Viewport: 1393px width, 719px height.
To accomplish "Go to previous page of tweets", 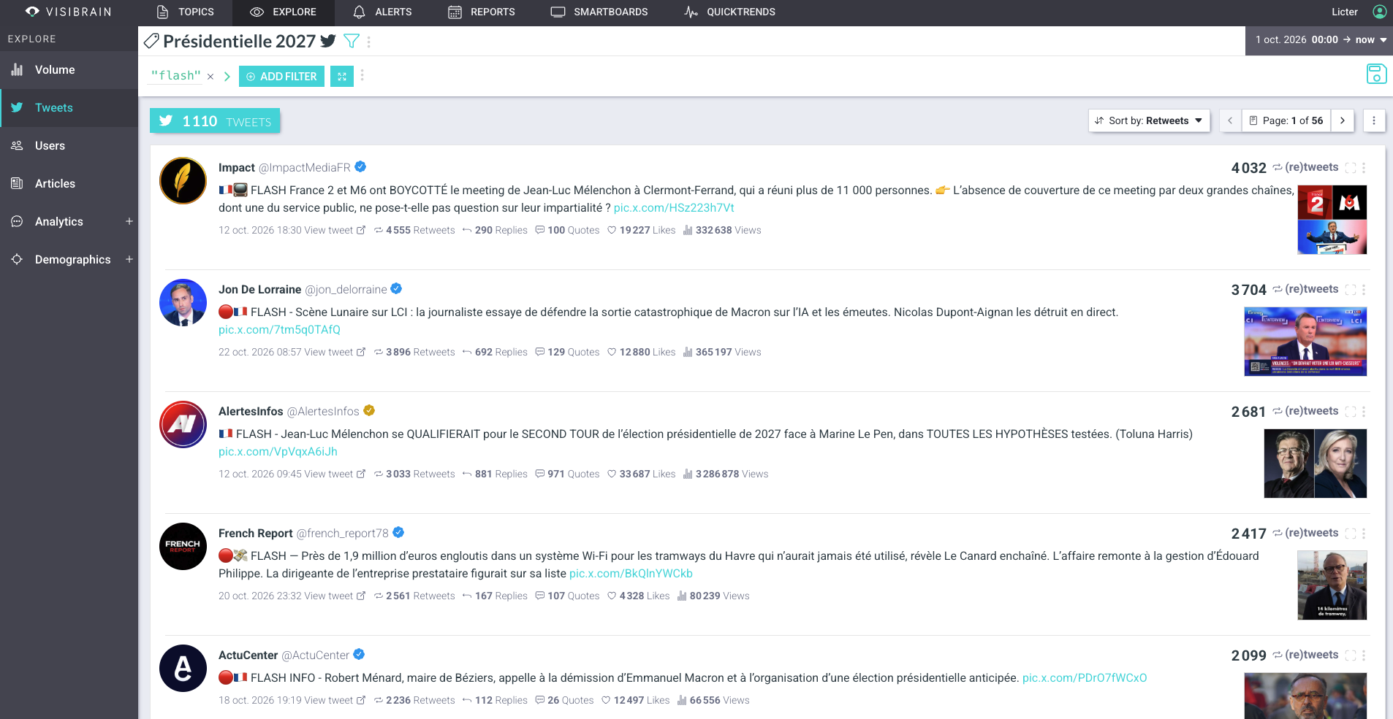I will [1230, 120].
